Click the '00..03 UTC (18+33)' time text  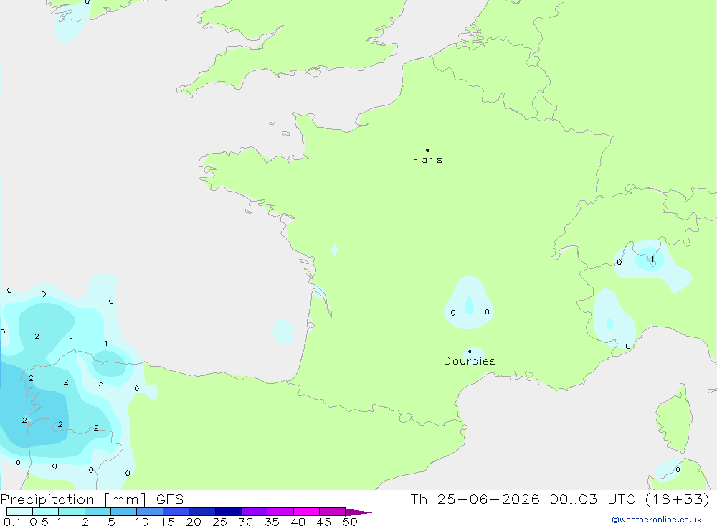tap(630, 499)
